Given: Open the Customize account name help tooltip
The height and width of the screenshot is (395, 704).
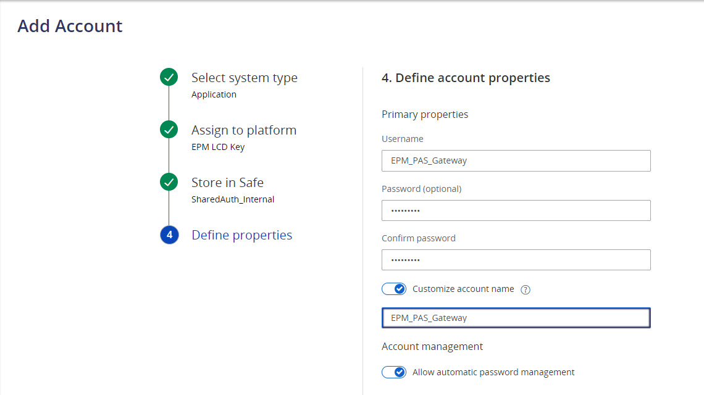Looking at the screenshot, I should 525,288.
